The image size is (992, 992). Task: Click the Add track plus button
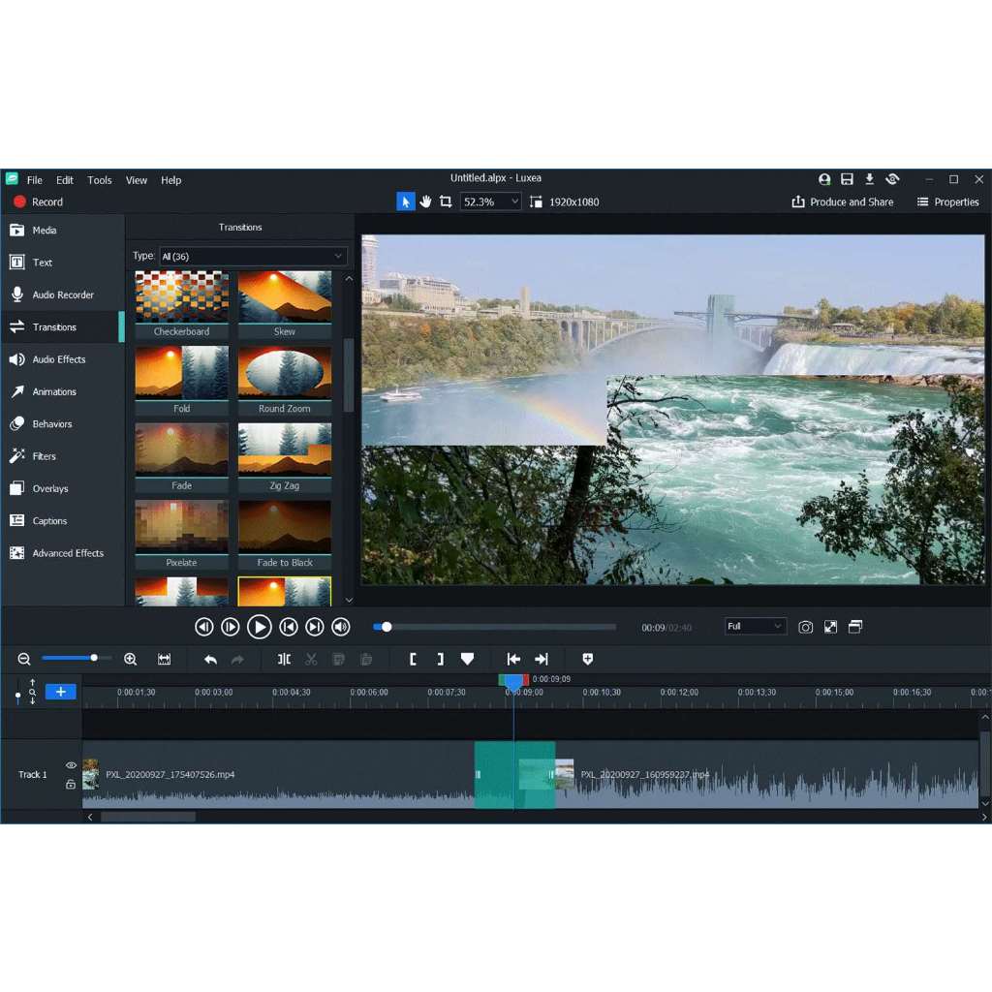[x=60, y=692]
